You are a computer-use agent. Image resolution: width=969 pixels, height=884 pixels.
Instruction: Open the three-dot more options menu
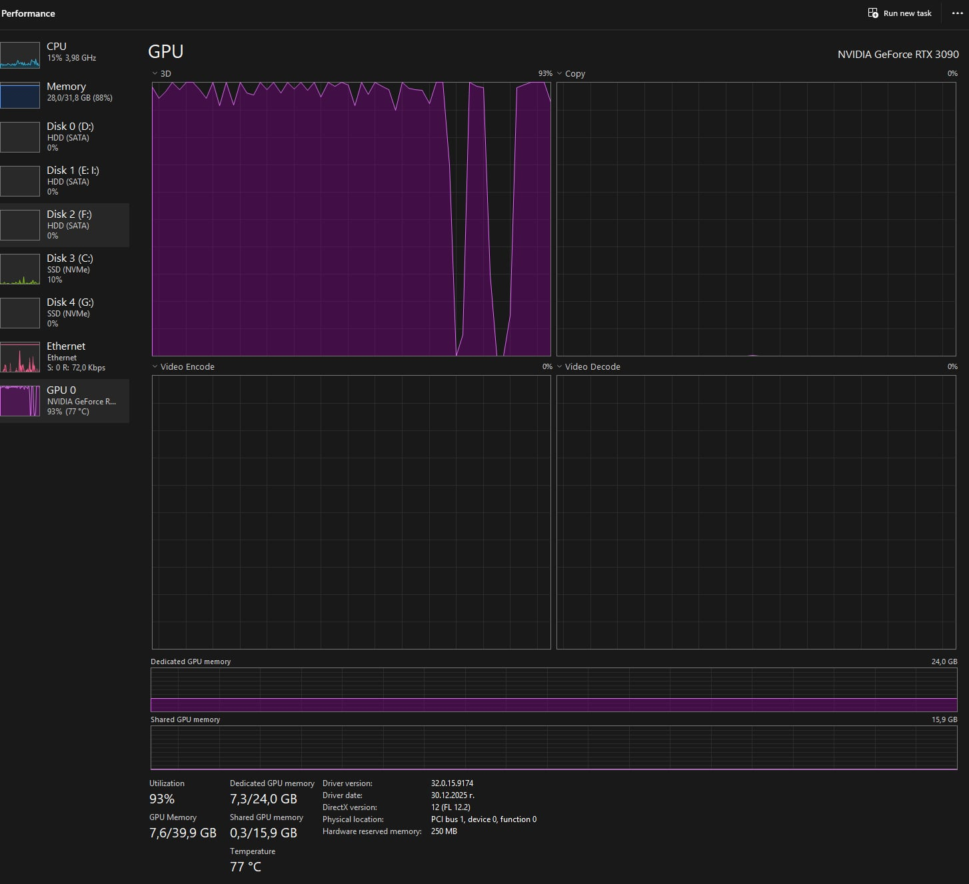tap(958, 13)
